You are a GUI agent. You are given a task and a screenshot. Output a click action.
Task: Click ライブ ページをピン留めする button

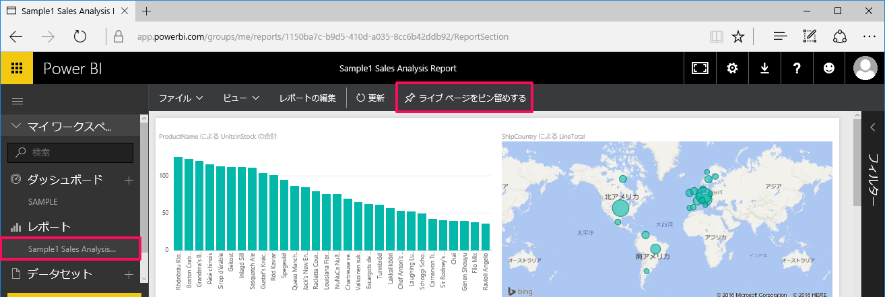click(465, 98)
